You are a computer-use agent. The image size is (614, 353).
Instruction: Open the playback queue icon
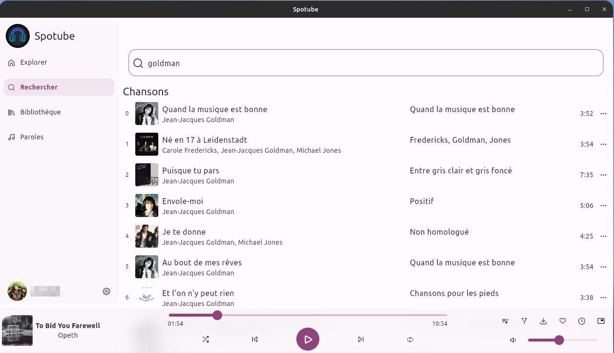pos(505,321)
